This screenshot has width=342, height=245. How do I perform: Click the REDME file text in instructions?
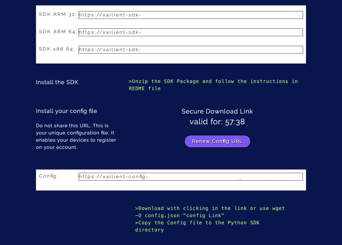pyautogui.click(x=145, y=88)
